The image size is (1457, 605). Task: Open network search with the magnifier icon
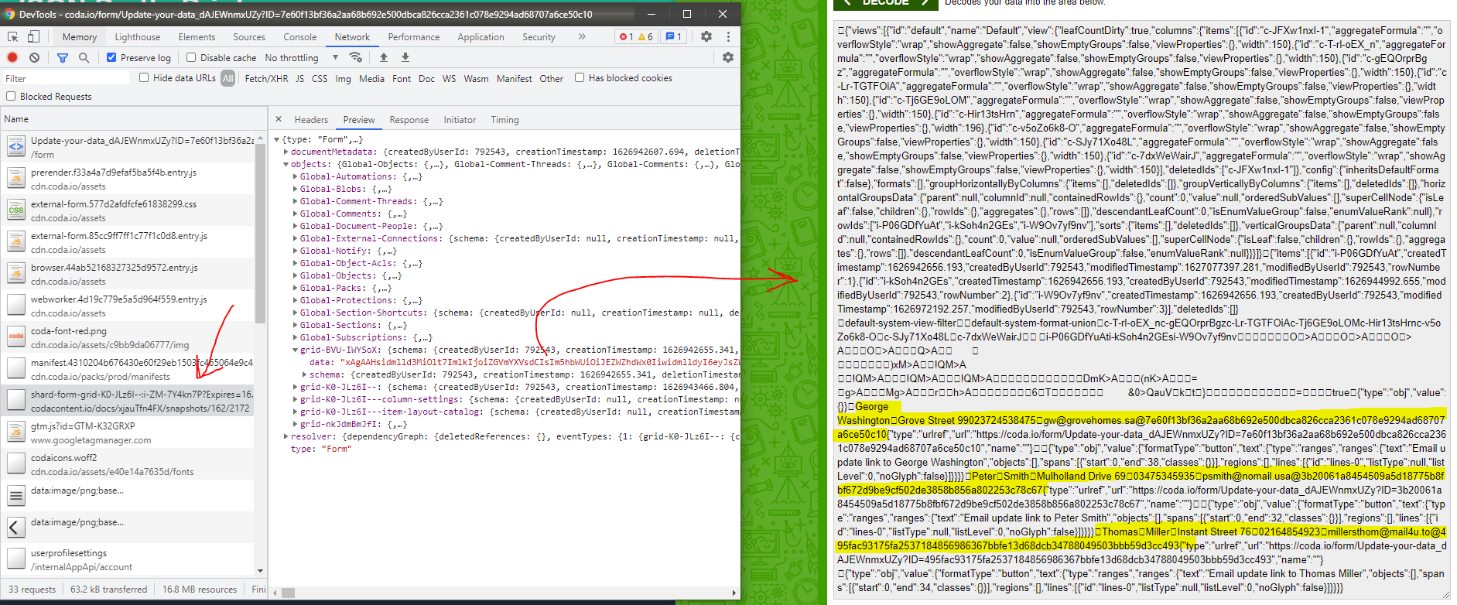[x=84, y=57]
